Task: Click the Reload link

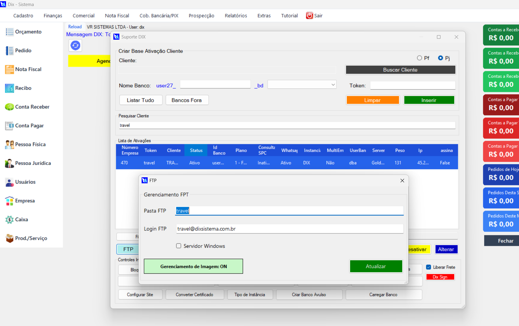Action: tap(75, 27)
